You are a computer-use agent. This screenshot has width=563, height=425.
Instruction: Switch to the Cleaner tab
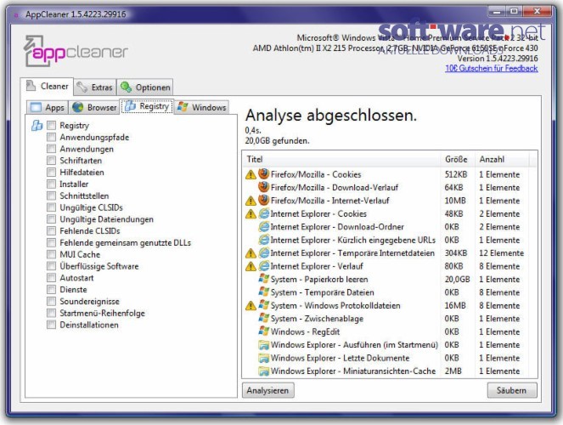pos(47,86)
